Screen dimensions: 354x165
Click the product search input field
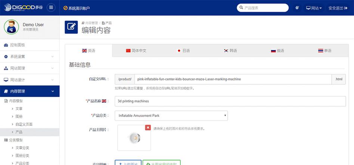263,8
